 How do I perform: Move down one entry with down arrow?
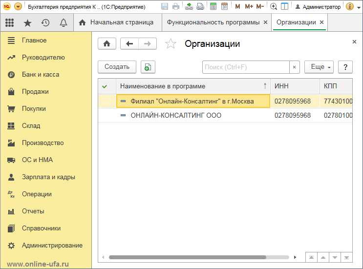(x=335, y=257)
